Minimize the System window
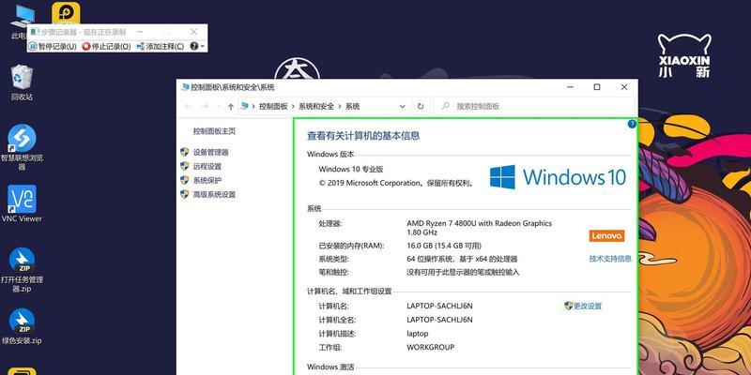This screenshot has width=751, height=375. [570, 87]
